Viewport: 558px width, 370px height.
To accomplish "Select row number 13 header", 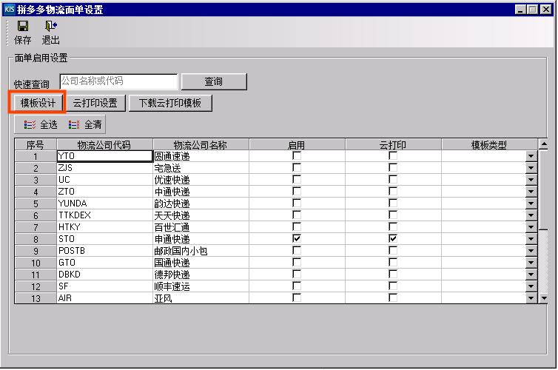I will (36, 298).
